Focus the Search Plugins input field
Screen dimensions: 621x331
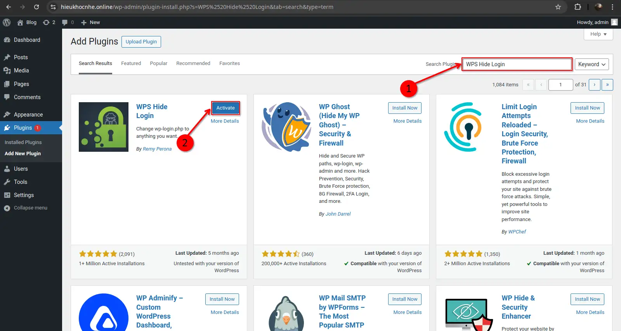(517, 64)
